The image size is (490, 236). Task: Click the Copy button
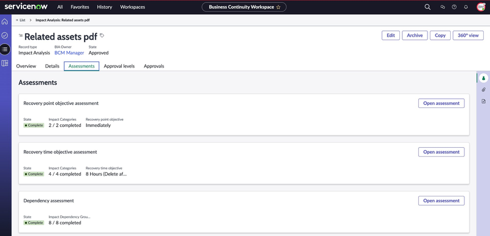[440, 36]
